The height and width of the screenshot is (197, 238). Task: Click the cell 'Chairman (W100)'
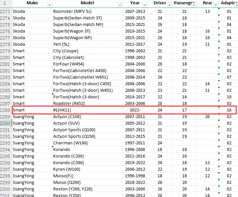87,143
